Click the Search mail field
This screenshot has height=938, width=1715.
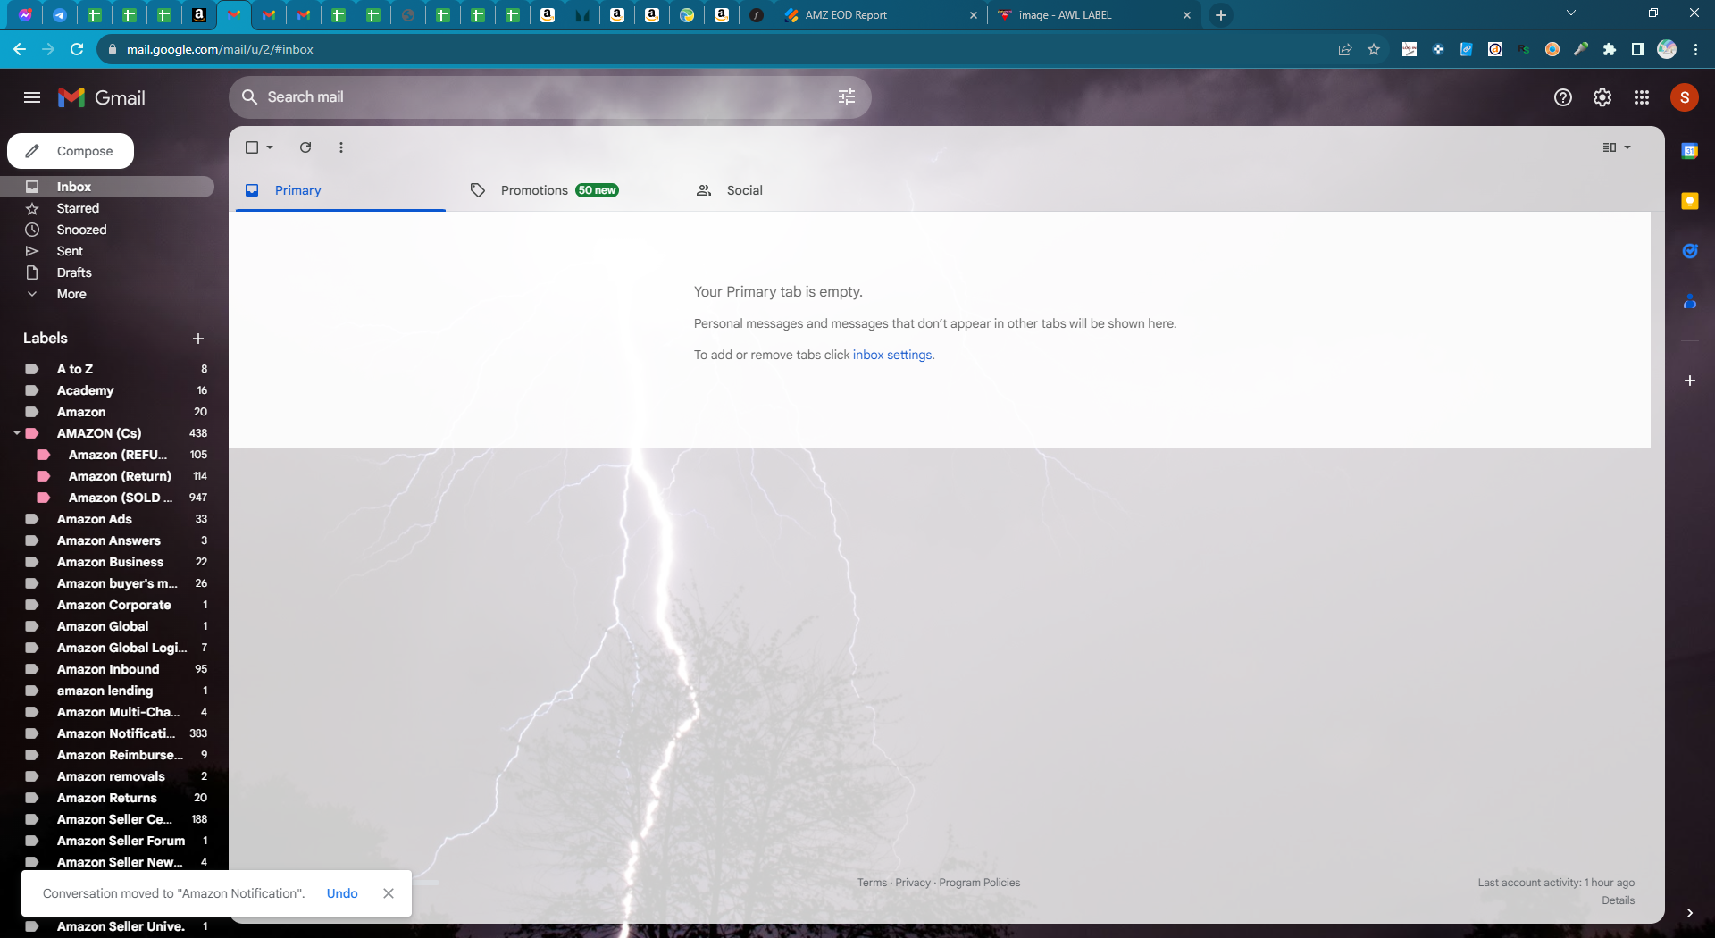pos(549,96)
